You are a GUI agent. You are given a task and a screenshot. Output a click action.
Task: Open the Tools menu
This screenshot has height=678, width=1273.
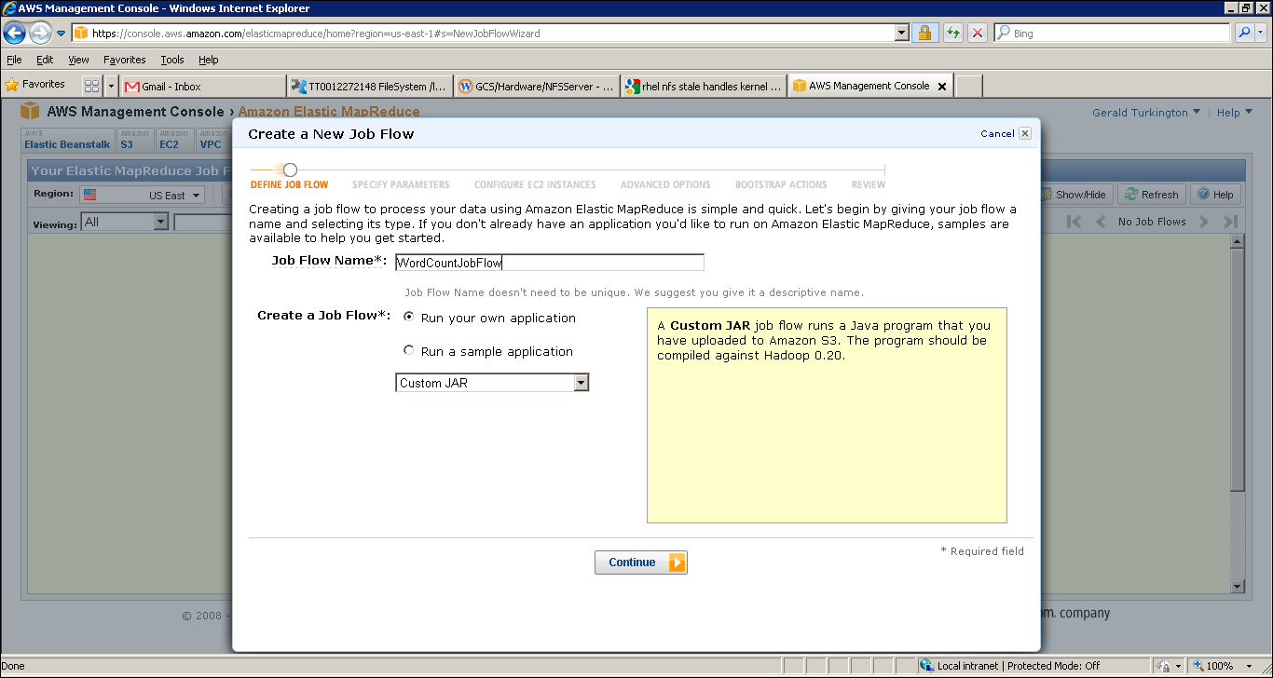tap(172, 60)
